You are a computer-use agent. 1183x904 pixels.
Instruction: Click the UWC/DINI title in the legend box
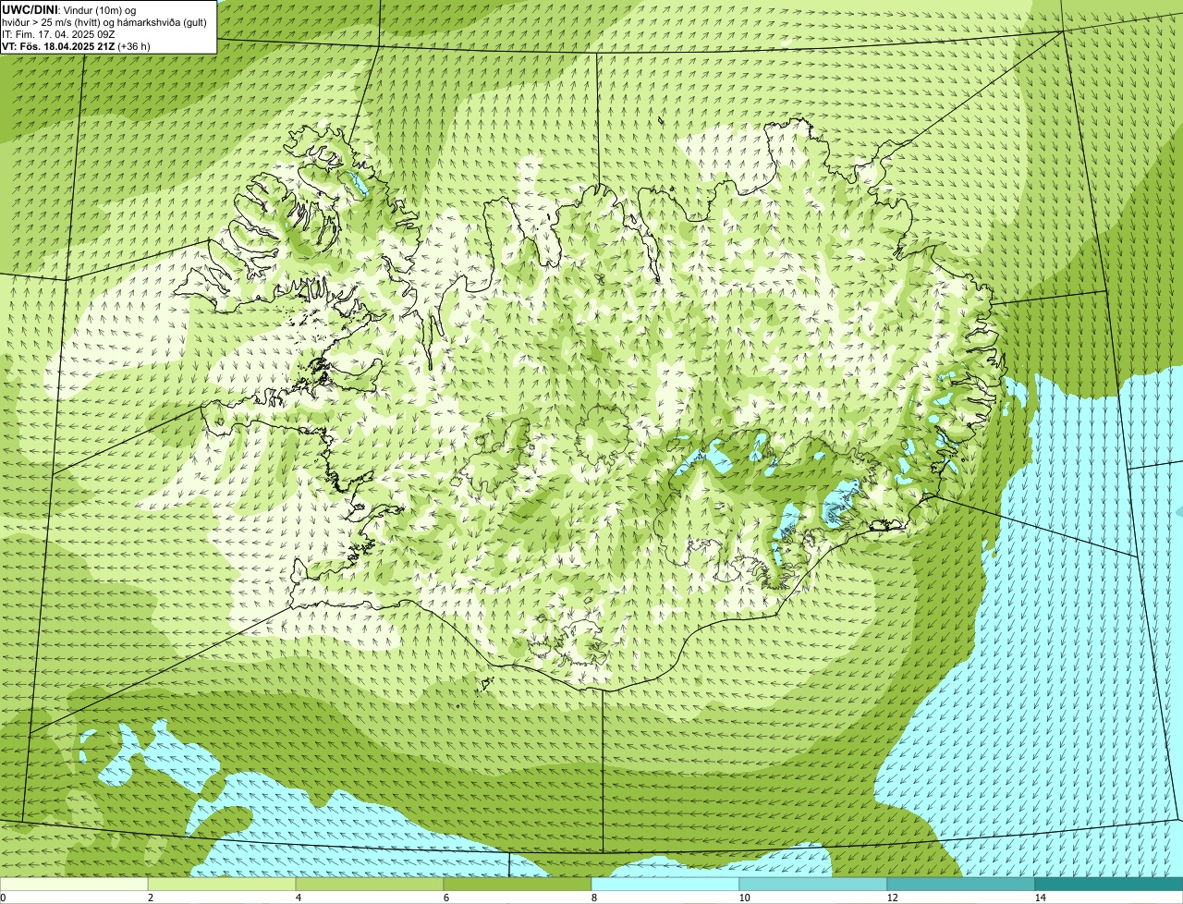[30, 9]
